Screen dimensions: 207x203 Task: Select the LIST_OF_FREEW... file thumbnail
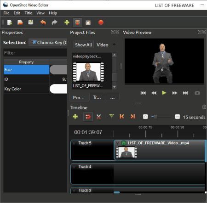(88, 72)
